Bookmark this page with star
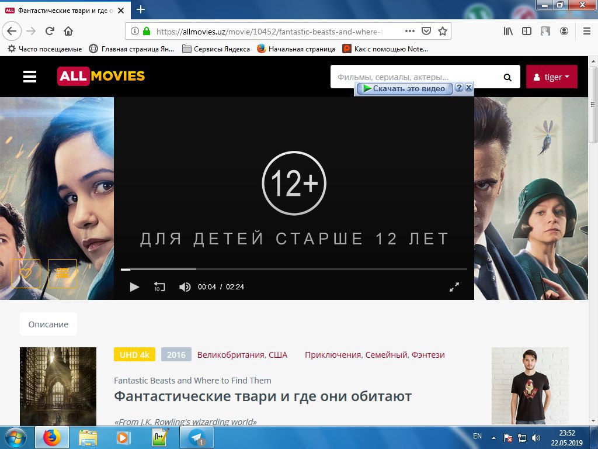The image size is (598, 449). [443, 31]
